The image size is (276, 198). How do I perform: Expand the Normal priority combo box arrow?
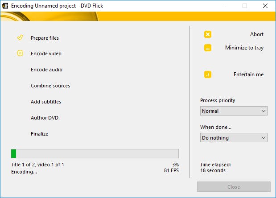[x=263, y=111]
